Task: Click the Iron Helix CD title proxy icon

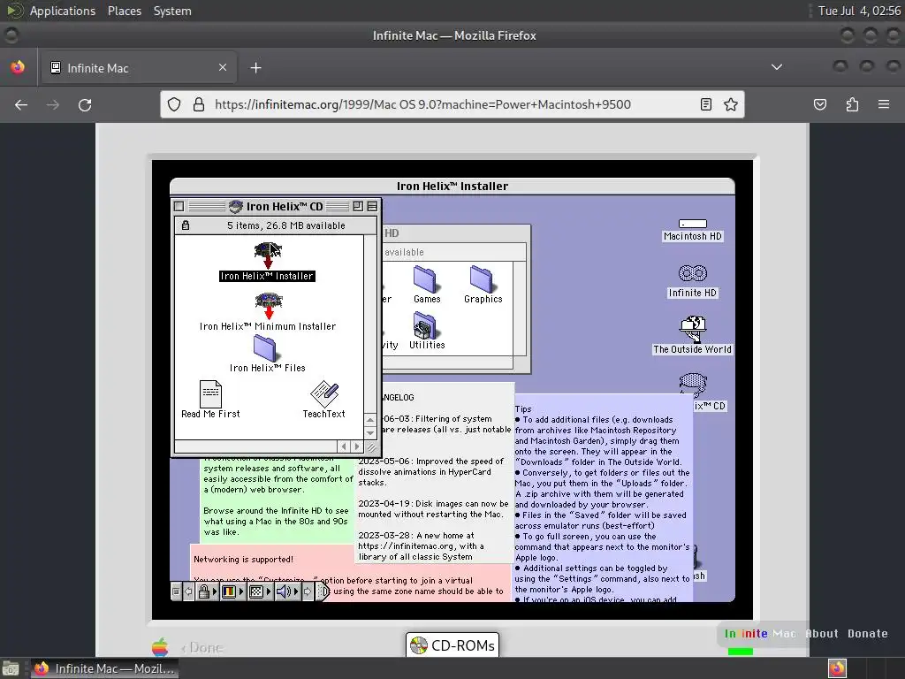Action: (235, 206)
